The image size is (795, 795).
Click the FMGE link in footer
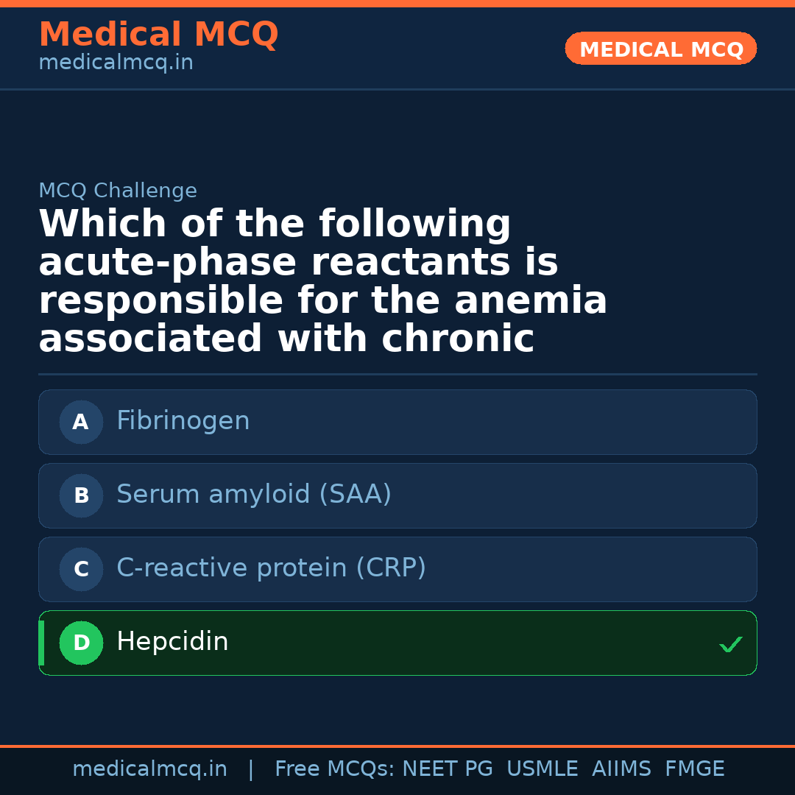point(694,768)
